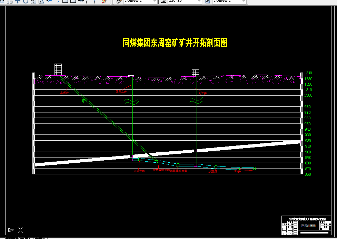
Task: Click the red label 水泵房
Action: (213, 171)
